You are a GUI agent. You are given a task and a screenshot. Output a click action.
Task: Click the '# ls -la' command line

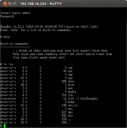click(x=7, y=64)
